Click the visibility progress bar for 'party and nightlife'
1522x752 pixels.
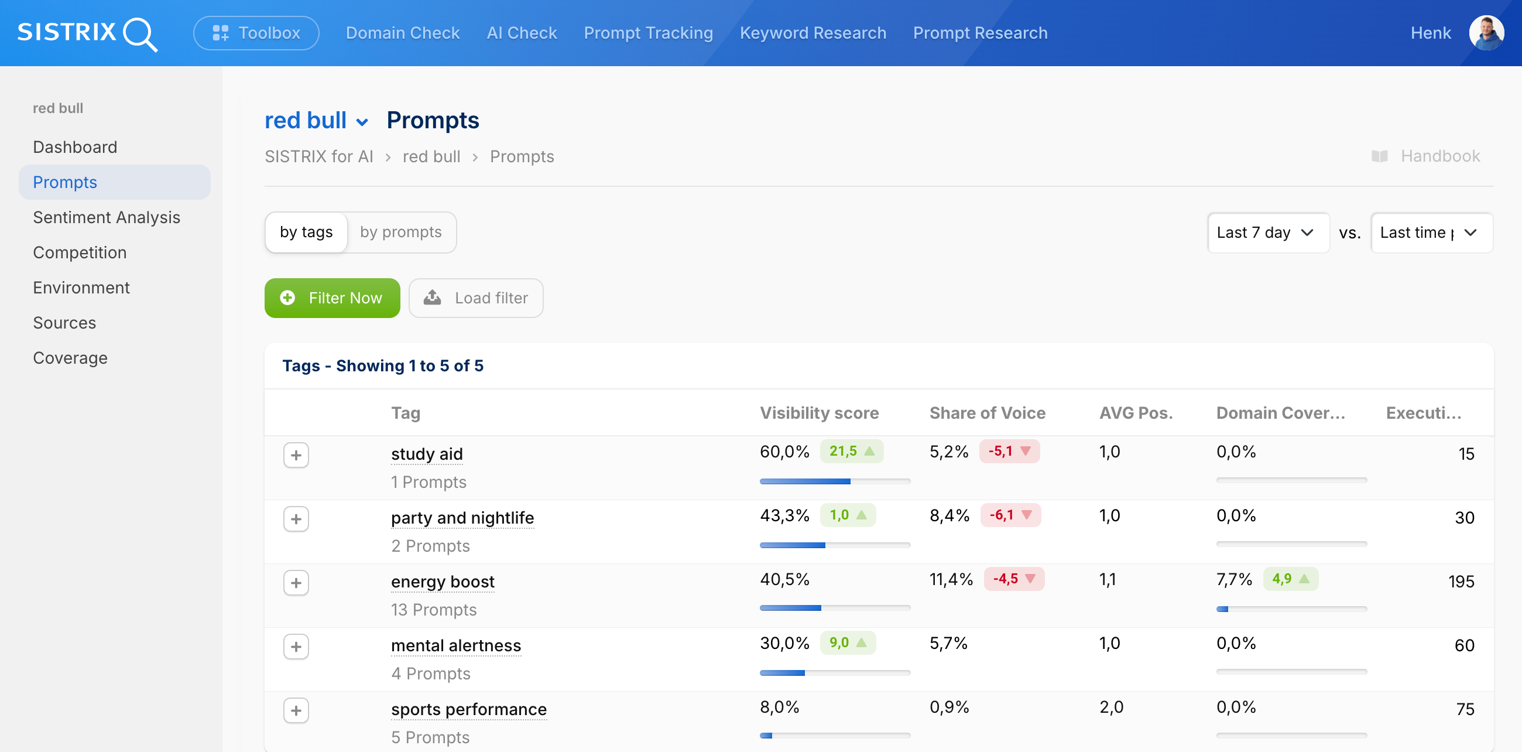click(x=834, y=545)
